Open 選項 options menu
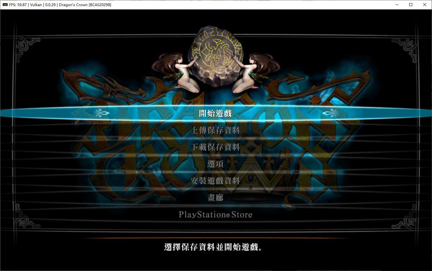 tap(215, 164)
